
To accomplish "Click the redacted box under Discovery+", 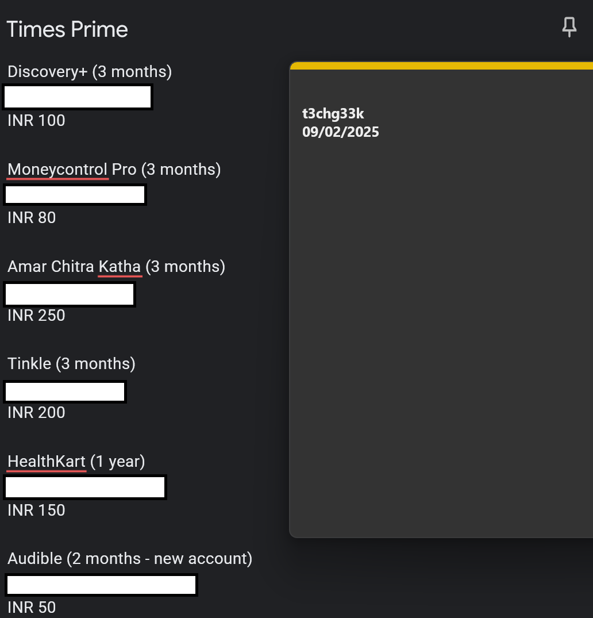I will [78, 97].
